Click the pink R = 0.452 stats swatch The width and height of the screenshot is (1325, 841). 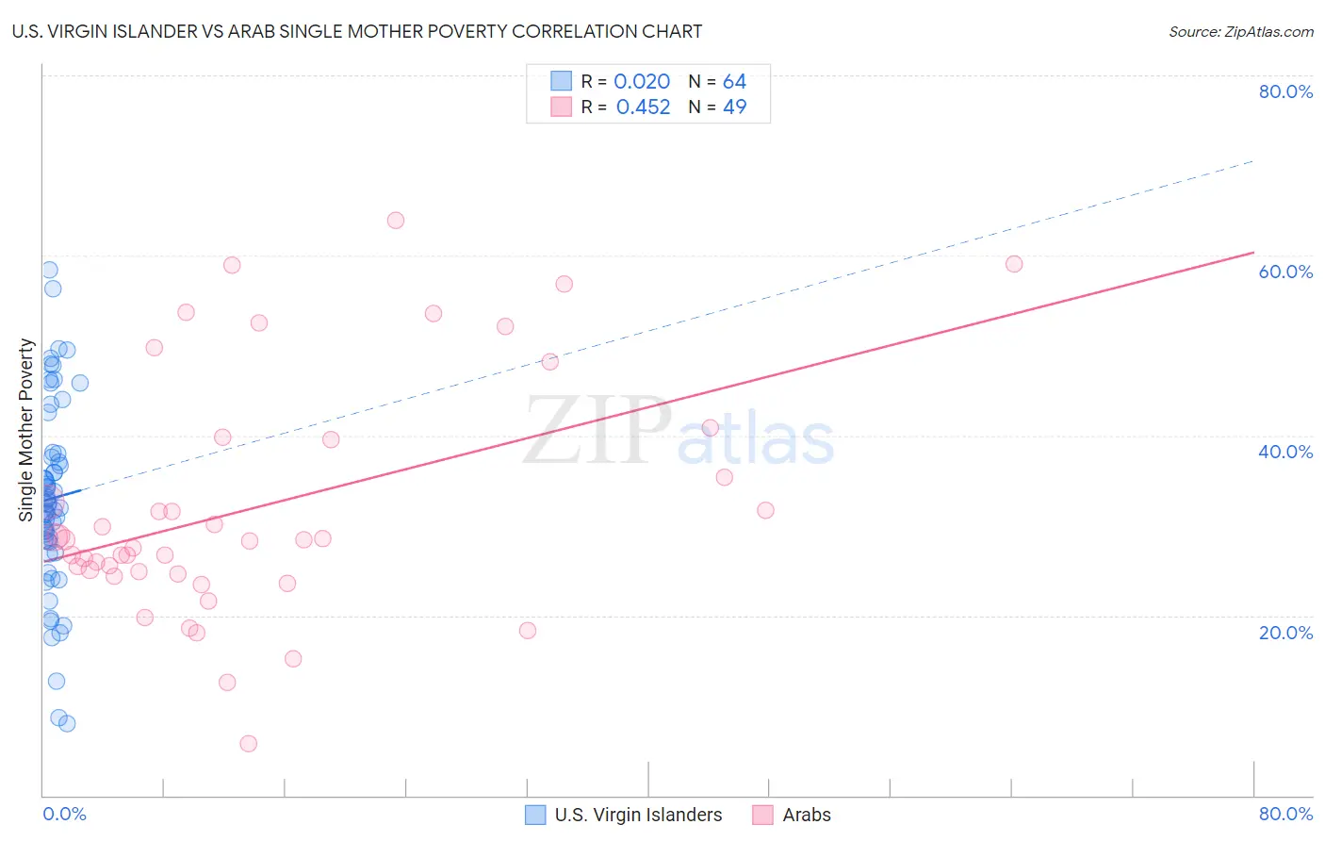pos(562,107)
